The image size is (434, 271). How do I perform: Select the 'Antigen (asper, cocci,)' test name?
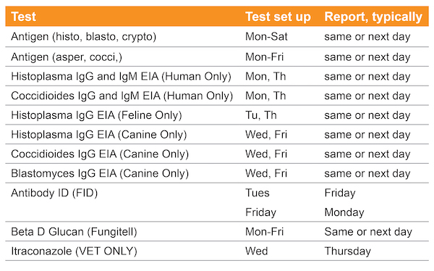pos(67,57)
